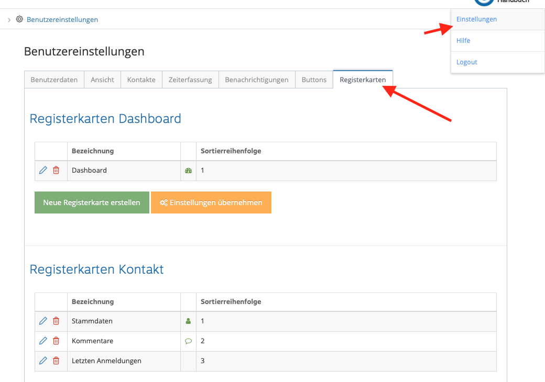The height and width of the screenshot is (382, 545).
Task: Click the green dashboard gauge icon in Dashboard row
Action: click(188, 170)
